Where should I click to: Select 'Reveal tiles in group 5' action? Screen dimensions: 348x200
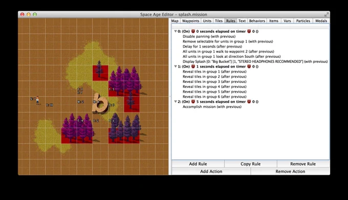[x=214, y=92]
